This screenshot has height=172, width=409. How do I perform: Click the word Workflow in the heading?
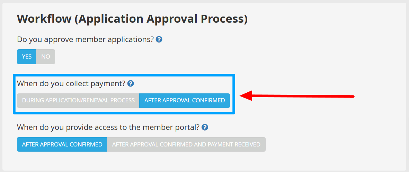44,19
